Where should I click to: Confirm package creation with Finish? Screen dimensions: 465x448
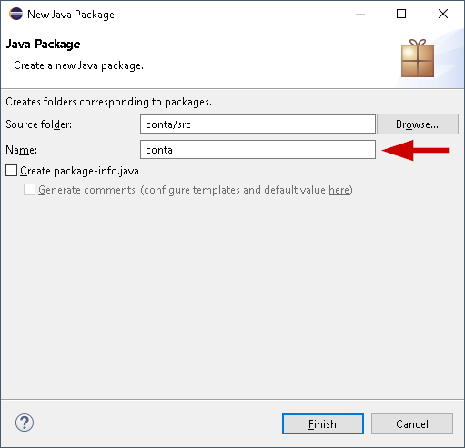323,423
